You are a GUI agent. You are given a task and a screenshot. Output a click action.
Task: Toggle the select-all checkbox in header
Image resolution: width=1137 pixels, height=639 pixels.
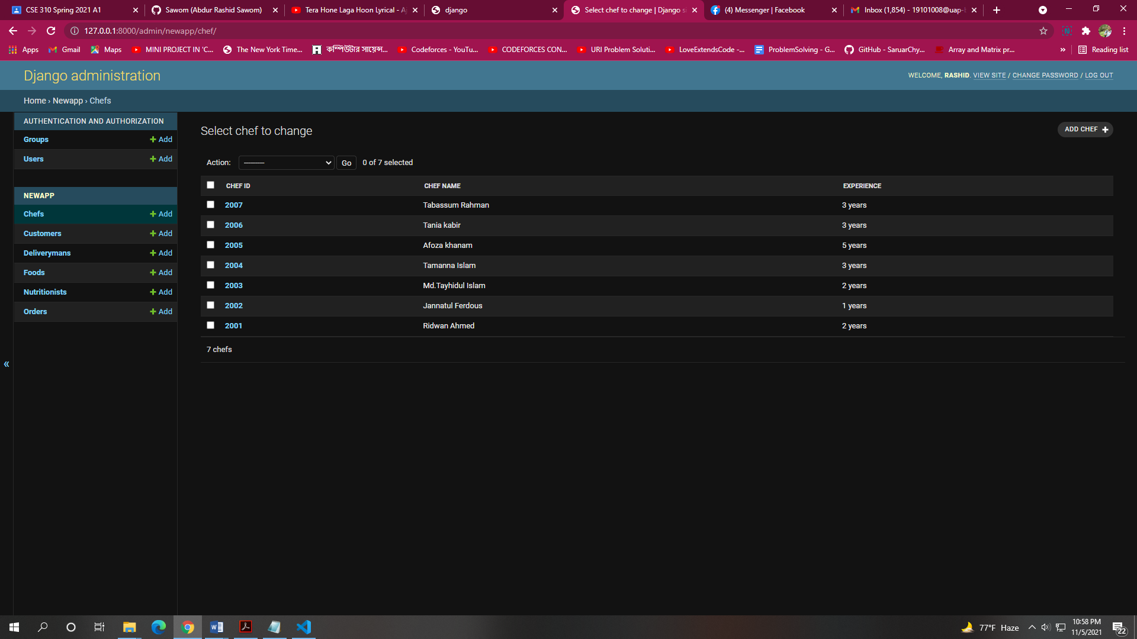tap(210, 185)
